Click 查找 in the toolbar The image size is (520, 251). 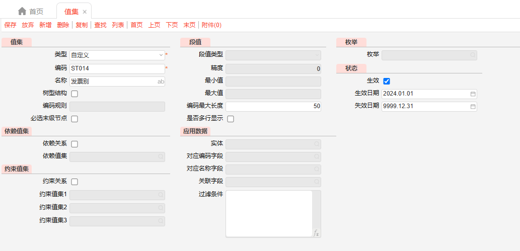click(100, 25)
